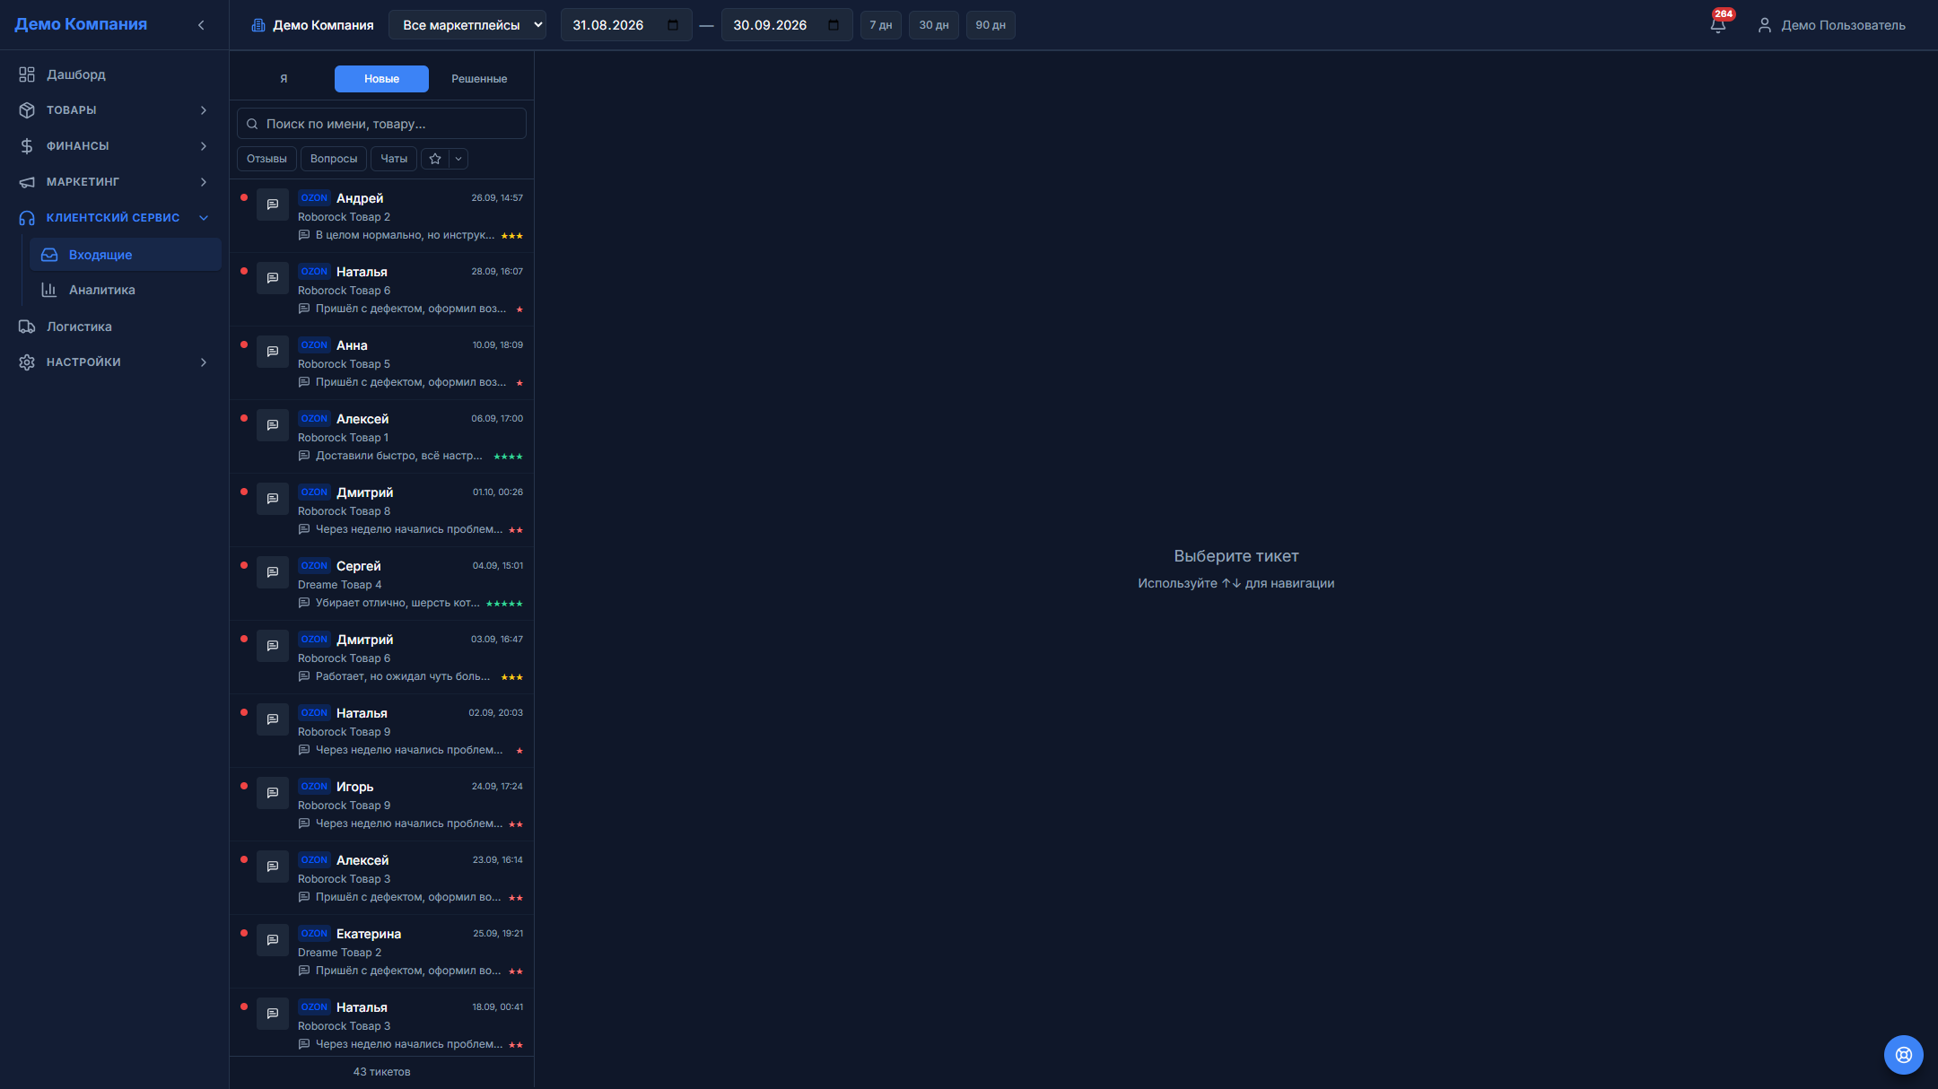
Task: Toggle the Чаты filter chip
Action: (x=394, y=159)
